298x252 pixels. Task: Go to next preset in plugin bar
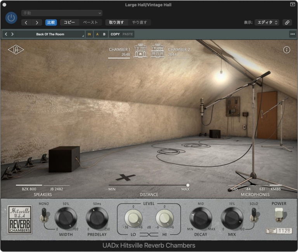12,34
